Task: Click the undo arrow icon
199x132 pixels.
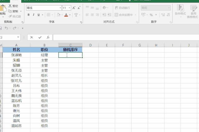Action: click(6, 28)
